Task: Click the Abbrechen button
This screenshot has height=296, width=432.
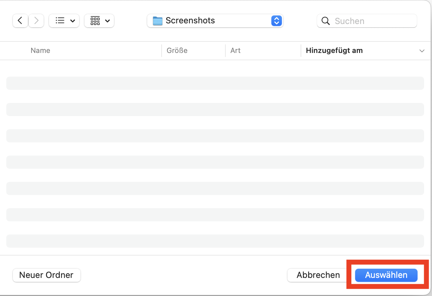Action: [318, 275]
